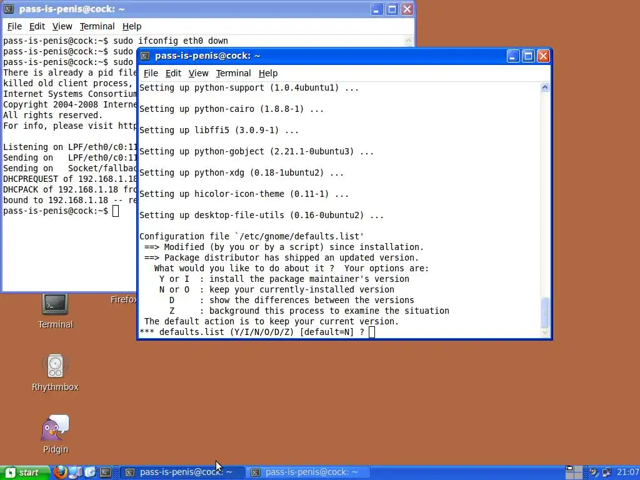This screenshot has height=480, width=640.
Task: Click the cursor at the back terminal's shell prompt
Action: [116, 211]
